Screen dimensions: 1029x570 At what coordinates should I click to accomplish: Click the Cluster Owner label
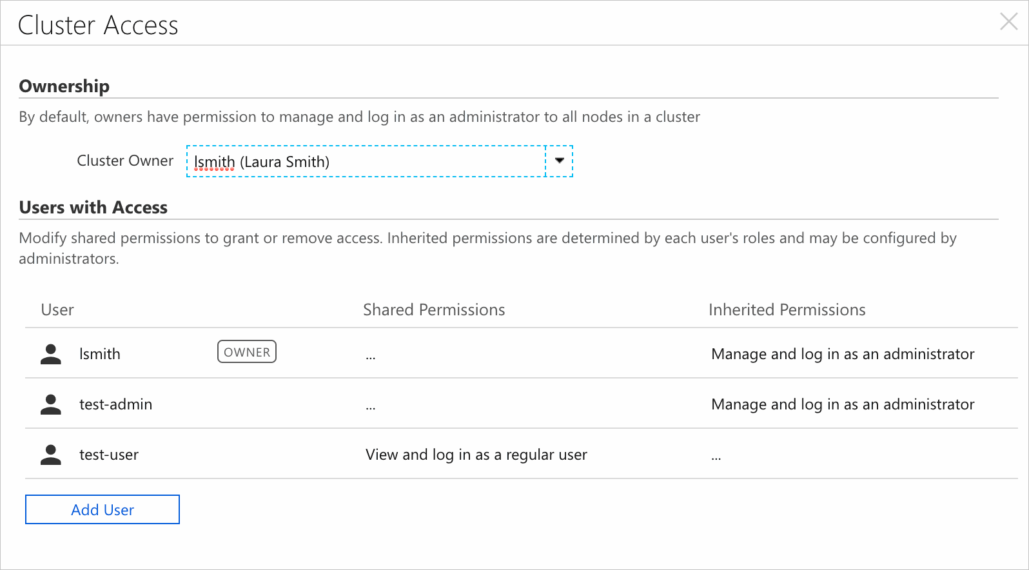(125, 161)
